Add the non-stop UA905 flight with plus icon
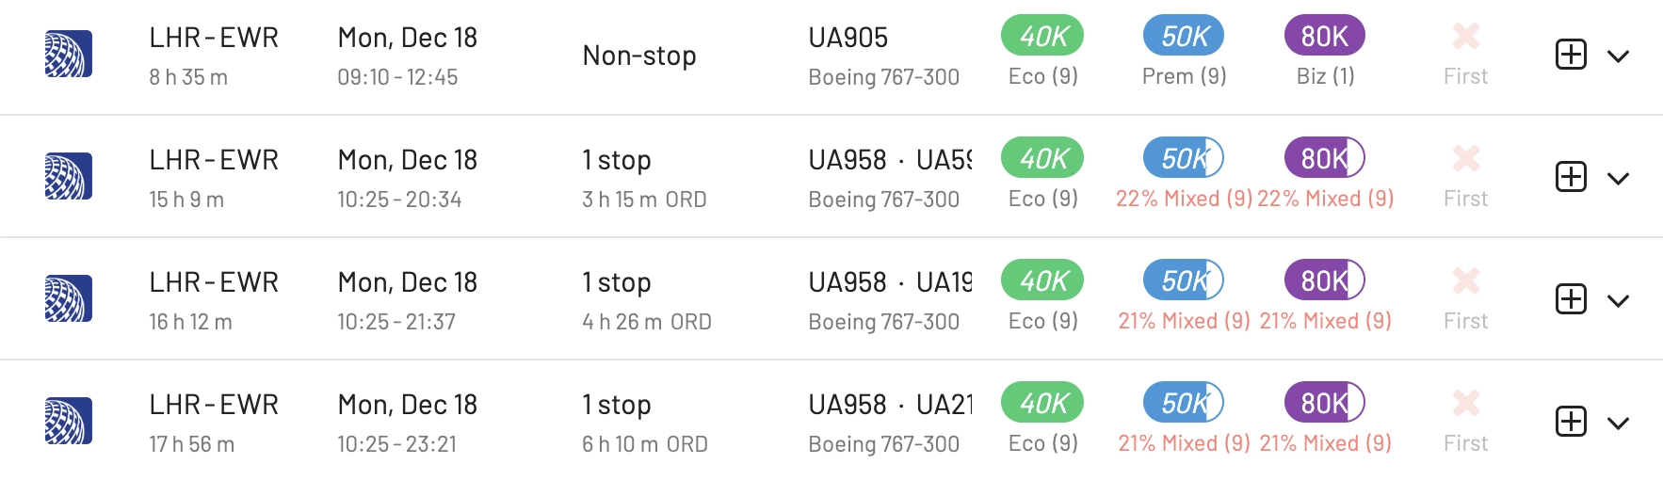 [x=1571, y=55]
